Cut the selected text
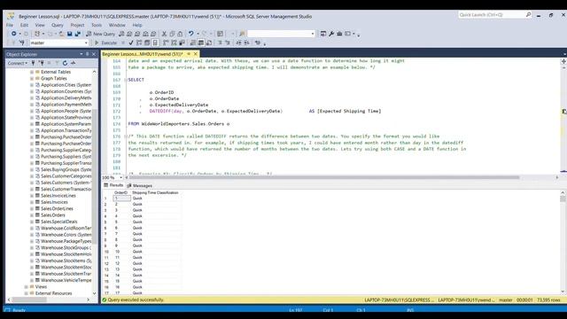Screen dimensions: 567x319 click(164, 34)
